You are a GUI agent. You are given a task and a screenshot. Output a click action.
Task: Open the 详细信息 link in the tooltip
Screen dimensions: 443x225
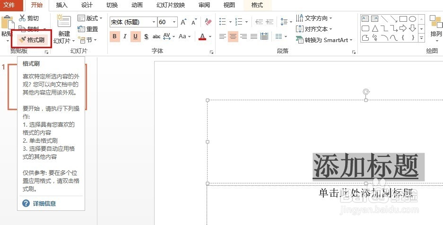point(44,203)
